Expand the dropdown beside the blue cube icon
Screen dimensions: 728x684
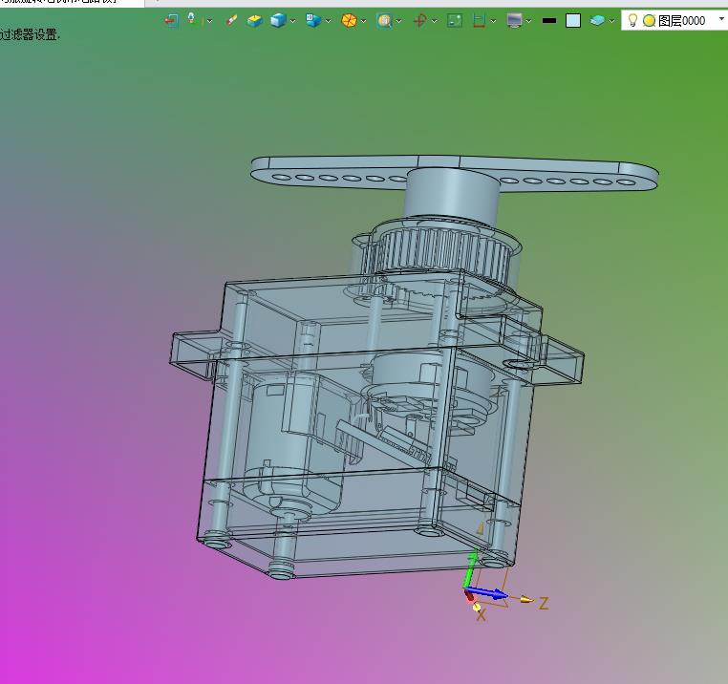pyautogui.click(x=293, y=21)
